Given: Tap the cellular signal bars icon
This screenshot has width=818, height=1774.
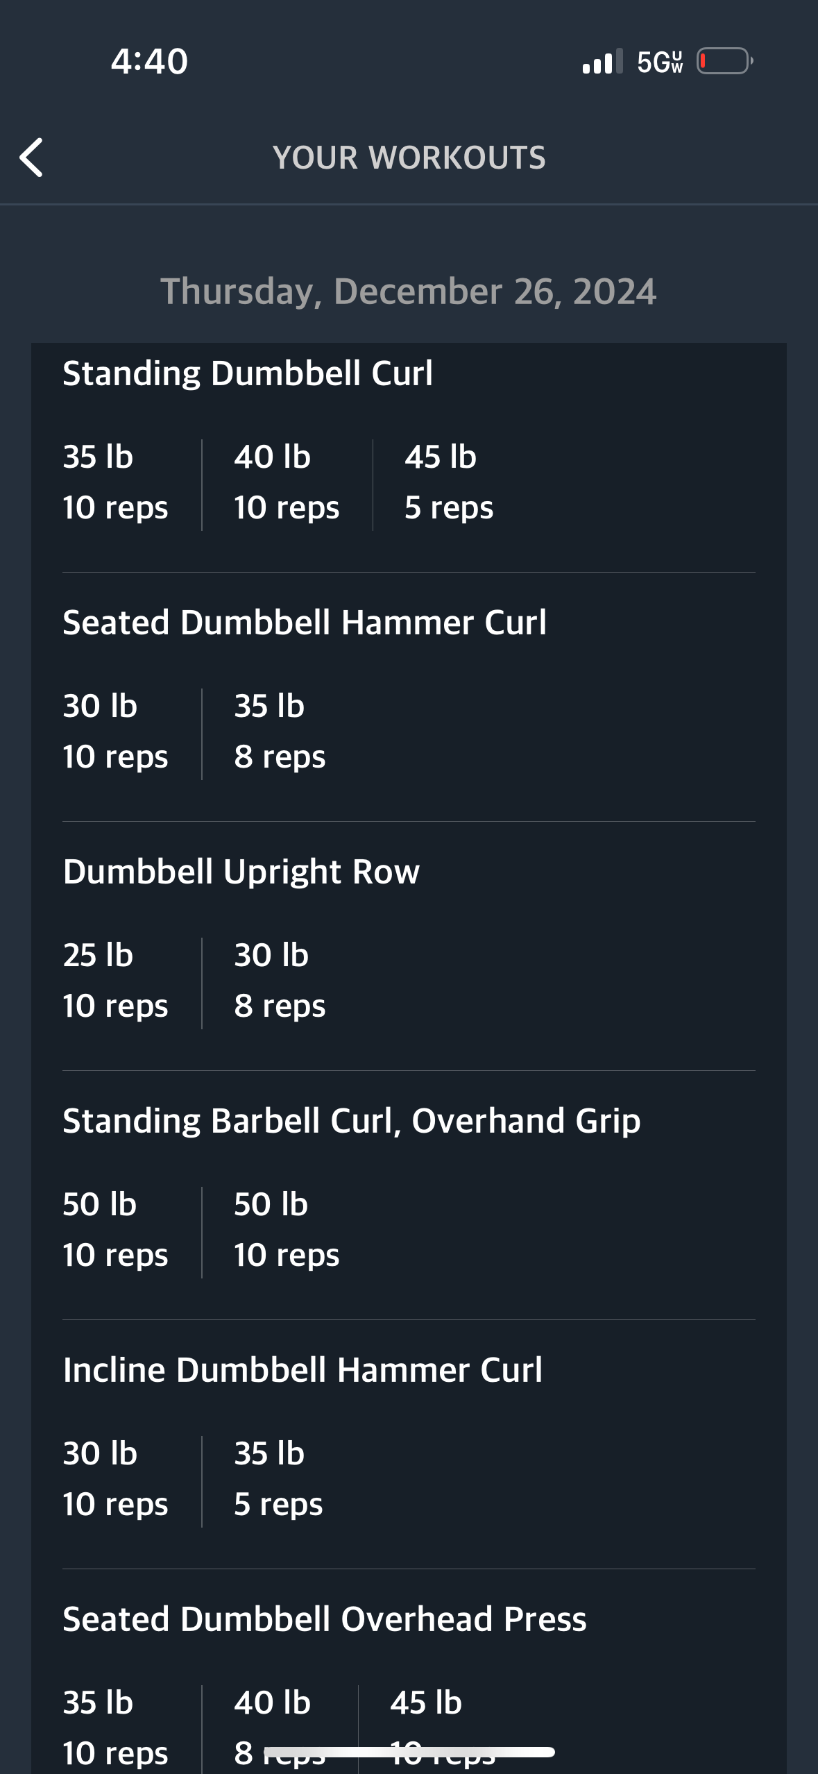Looking at the screenshot, I should [x=602, y=61].
